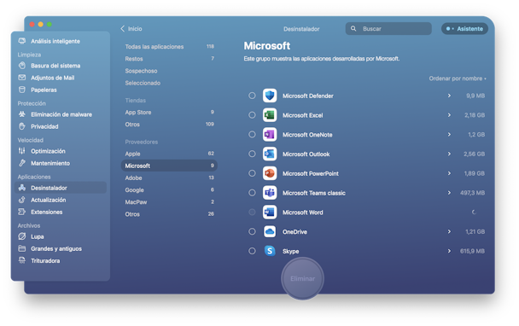The image size is (519, 326).
Task: Click the search magnifier icon
Action: click(353, 28)
